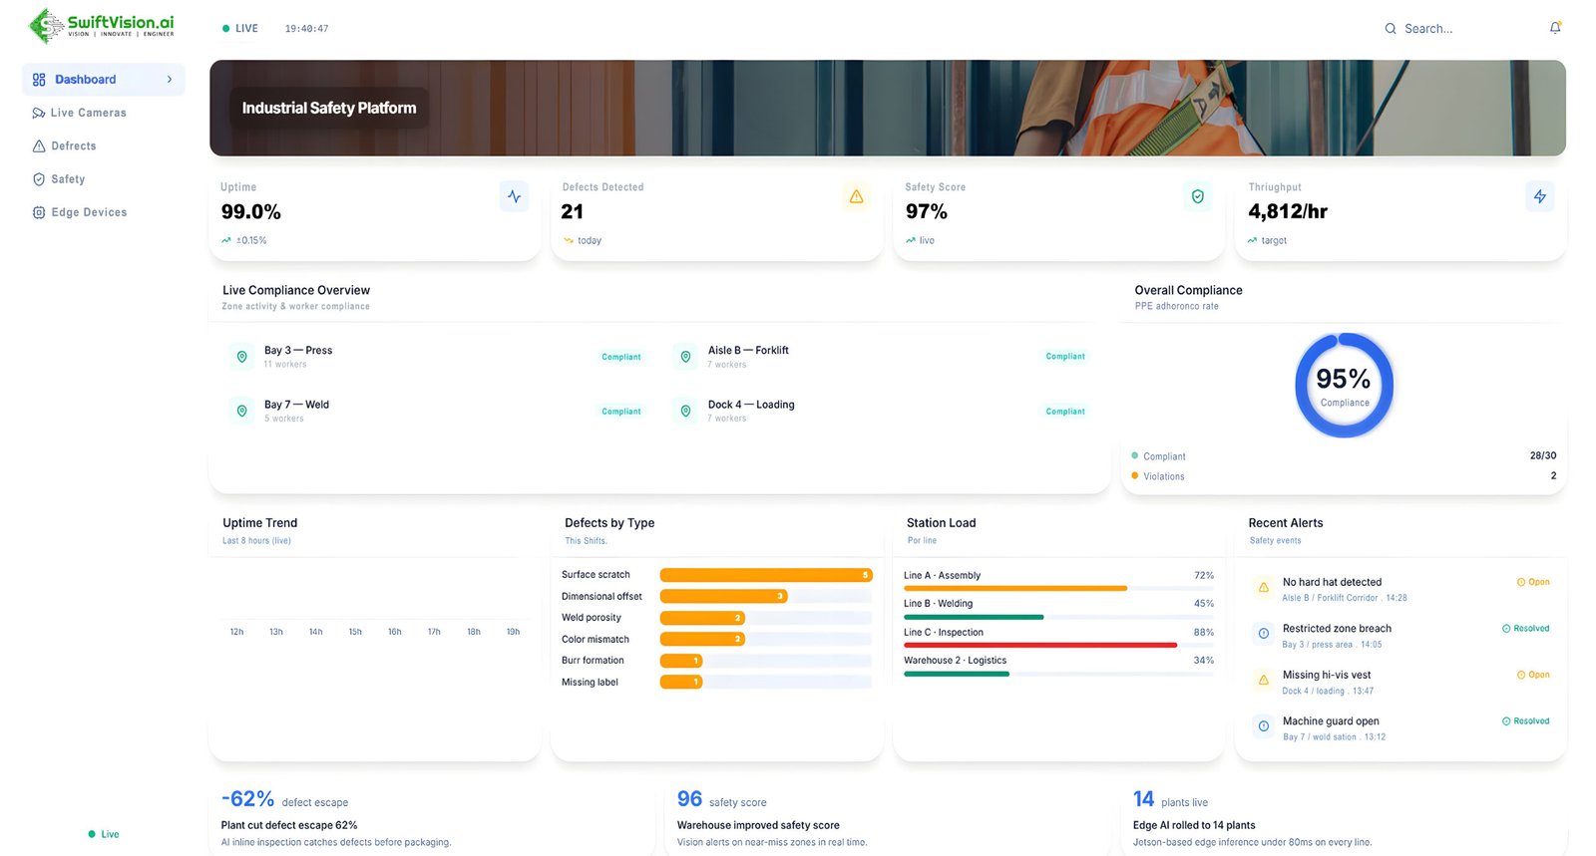The image size is (1596, 856).
Task: Click the Safety Score shield icon
Action: coord(1198,196)
